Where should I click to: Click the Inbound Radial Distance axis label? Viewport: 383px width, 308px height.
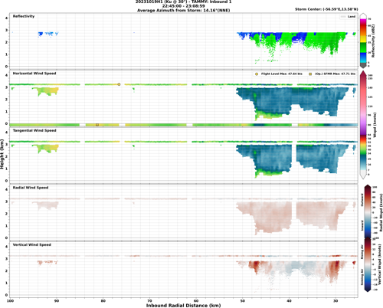coord(183,306)
